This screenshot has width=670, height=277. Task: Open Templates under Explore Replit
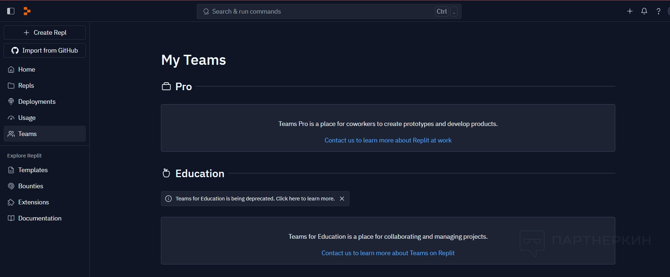[33, 170]
